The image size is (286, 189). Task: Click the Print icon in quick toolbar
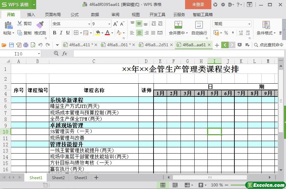pos(26,45)
